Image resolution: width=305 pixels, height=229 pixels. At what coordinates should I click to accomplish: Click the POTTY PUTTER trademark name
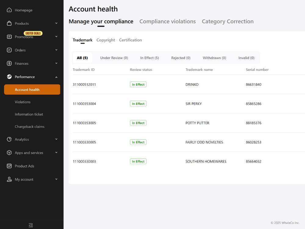[197, 123]
